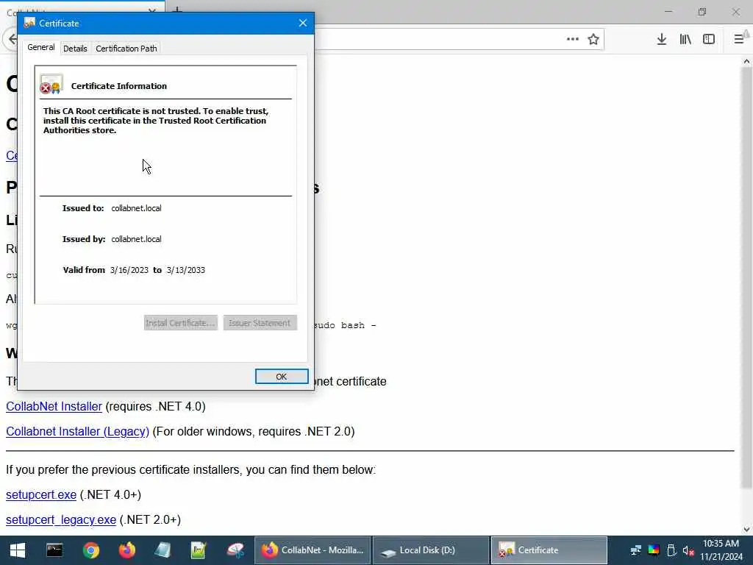Screen dimensions: 753x565
Task: Open Firefox Library icon
Action: click(x=685, y=40)
